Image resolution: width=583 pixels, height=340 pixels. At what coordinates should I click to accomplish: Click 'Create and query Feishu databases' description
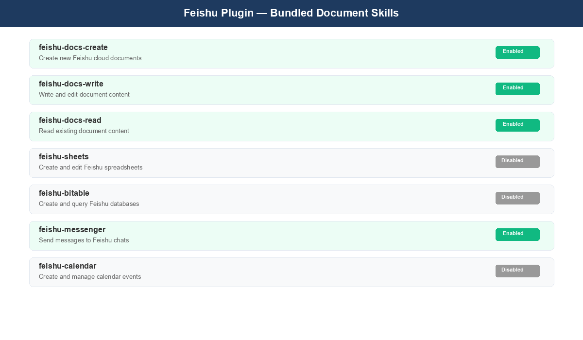pos(89,204)
